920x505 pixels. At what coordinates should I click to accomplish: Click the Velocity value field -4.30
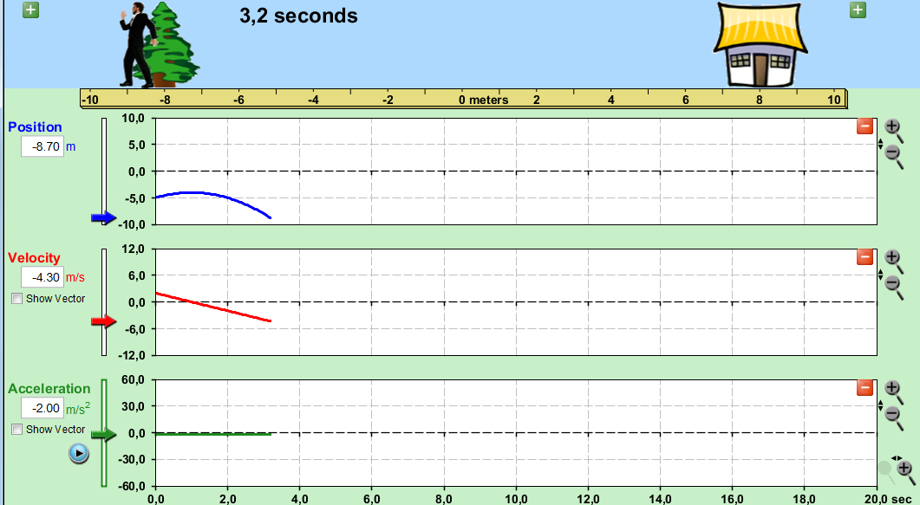tap(42, 277)
